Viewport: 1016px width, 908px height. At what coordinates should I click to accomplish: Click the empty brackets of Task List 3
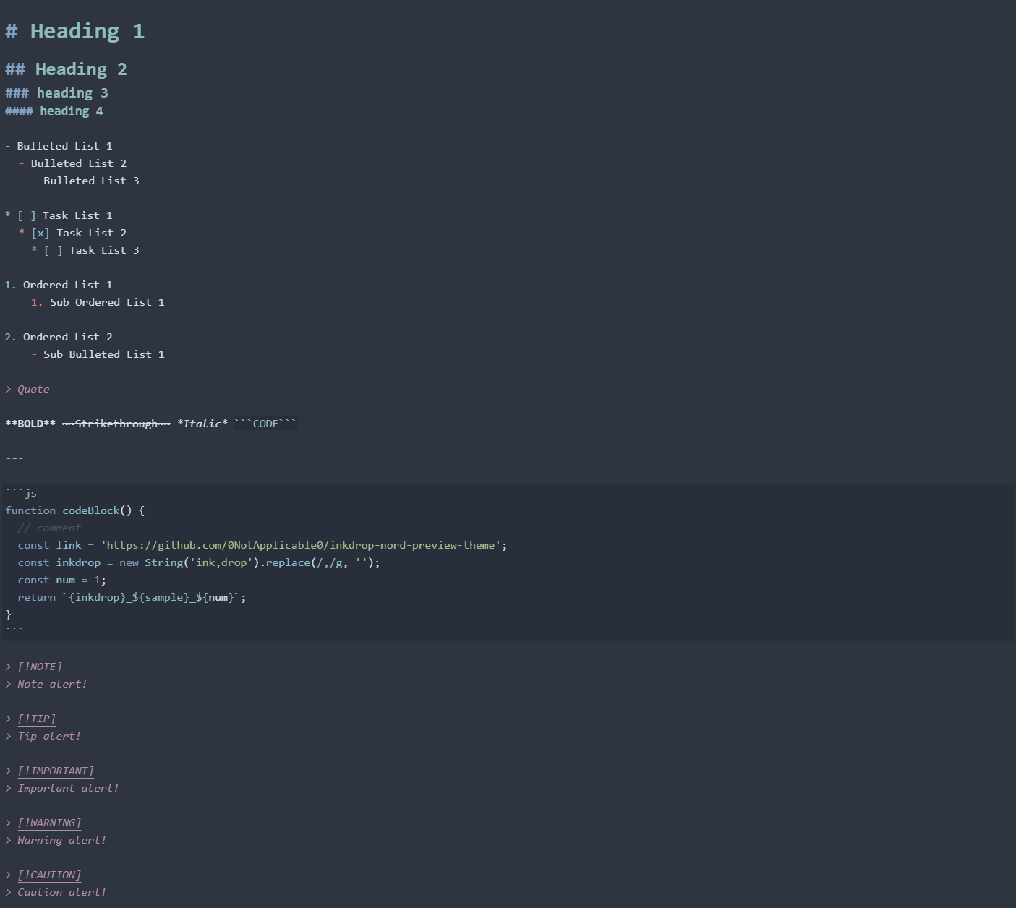click(54, 250)
